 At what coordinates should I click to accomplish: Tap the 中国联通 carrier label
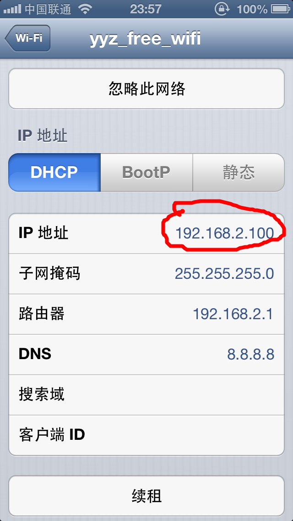pos(48,9)
